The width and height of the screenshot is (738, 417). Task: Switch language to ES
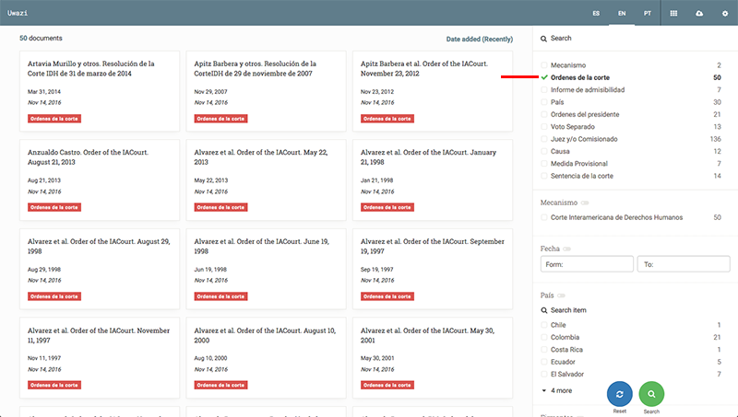pos(596,13)
